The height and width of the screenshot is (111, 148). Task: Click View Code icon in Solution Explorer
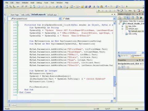(x=133, y=18)
